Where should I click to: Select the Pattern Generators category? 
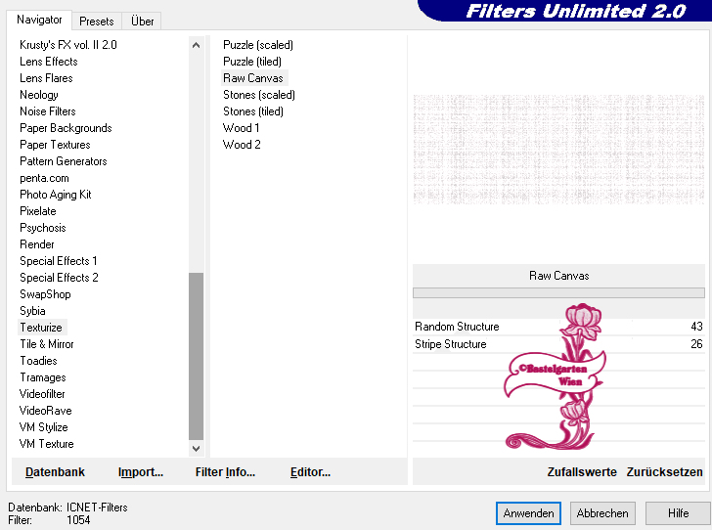click(64, 161)
